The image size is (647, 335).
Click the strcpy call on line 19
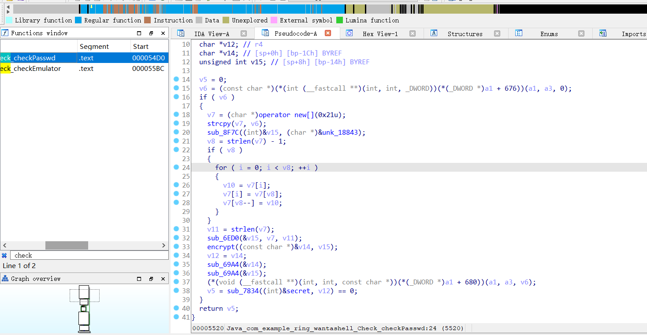219,124
